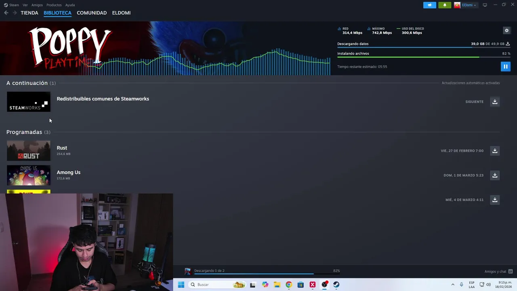
Task: Download Redistribuibles comunes de Steamworks now
Action: pyautogui.click(x=495, y=101)
